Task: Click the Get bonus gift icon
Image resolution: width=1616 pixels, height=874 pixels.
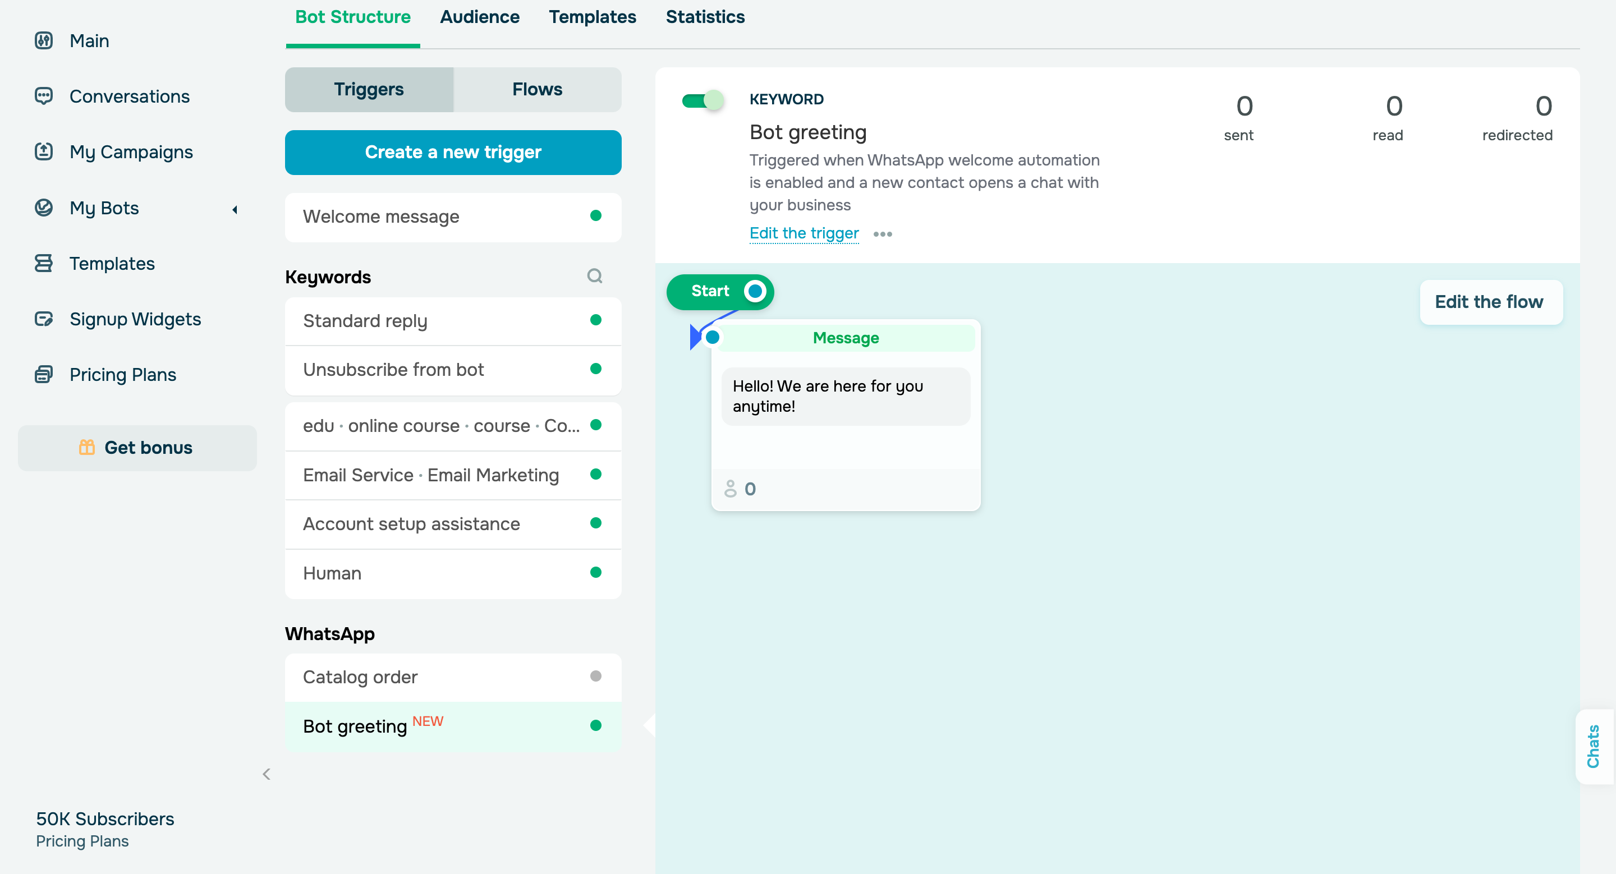Action: (x=87, y=447)
